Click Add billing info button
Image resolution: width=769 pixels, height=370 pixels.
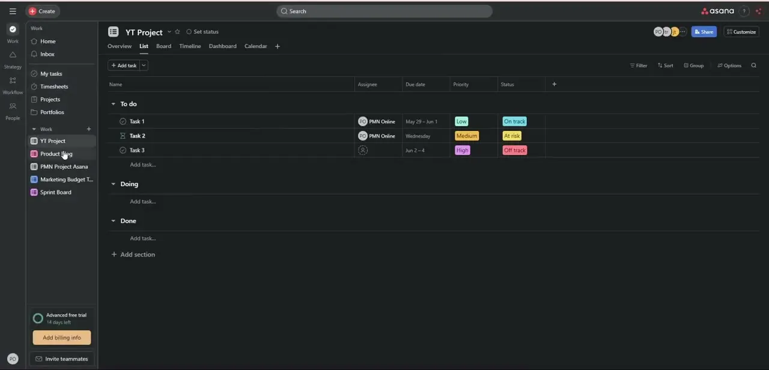point(62,338)
